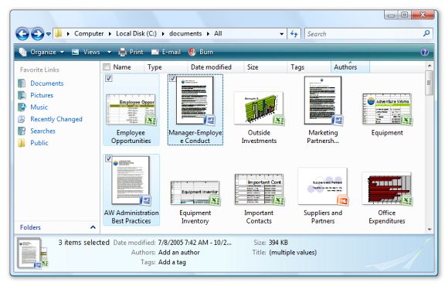
Task: Click the folder icon in address bar
Action: coord(58,33)
